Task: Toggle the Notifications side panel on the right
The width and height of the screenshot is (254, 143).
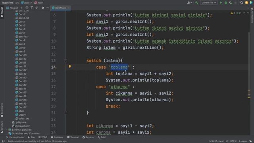Action: click(x=252, y=15)
